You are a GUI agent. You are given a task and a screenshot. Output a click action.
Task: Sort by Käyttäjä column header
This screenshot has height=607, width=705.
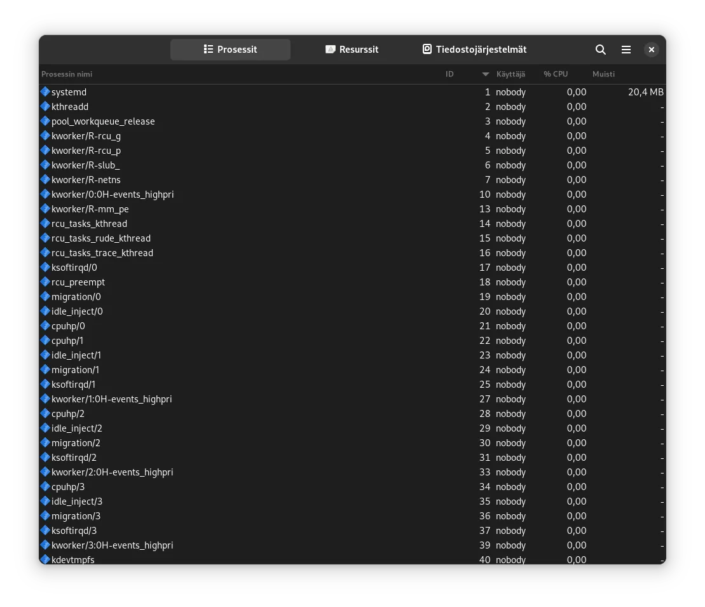pyautogui.click(x=510, y=74)
